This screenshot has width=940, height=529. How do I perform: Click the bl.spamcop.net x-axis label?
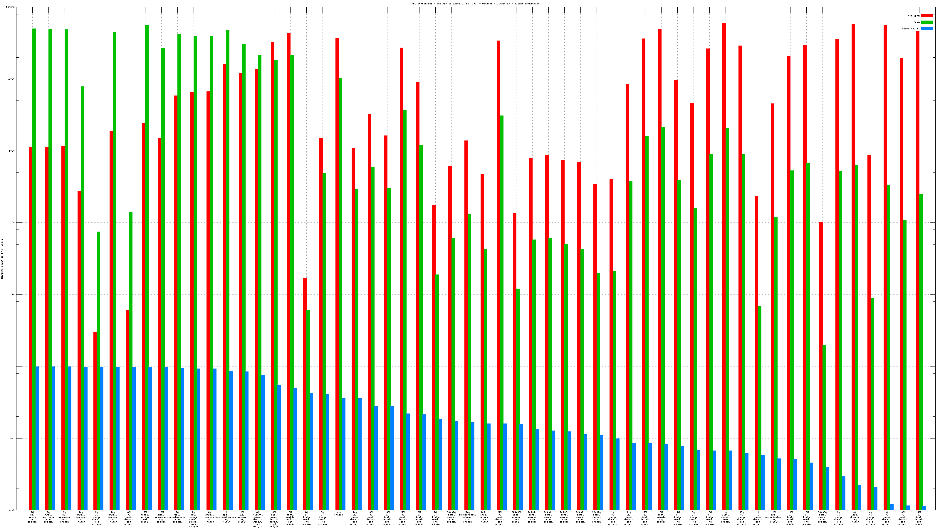[x=64, y=517]
